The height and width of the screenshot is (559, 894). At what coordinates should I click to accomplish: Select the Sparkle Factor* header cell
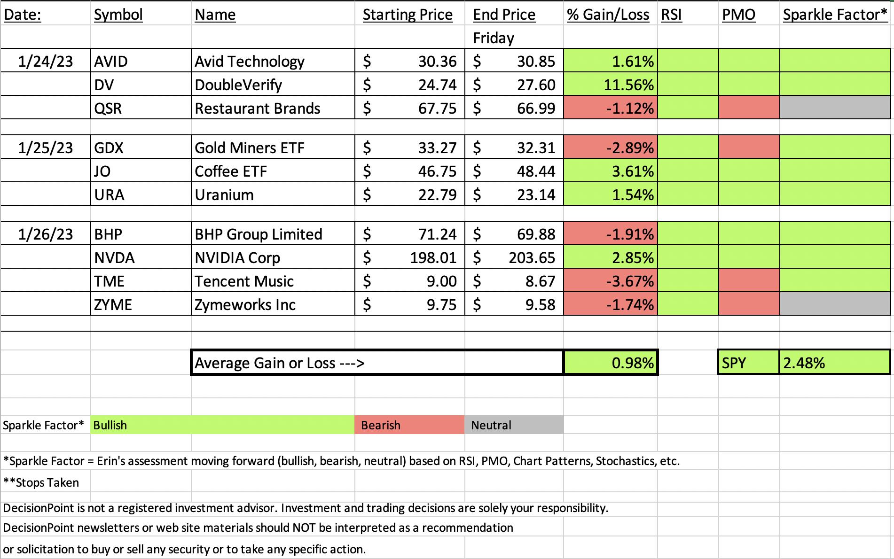click(835, 14)
